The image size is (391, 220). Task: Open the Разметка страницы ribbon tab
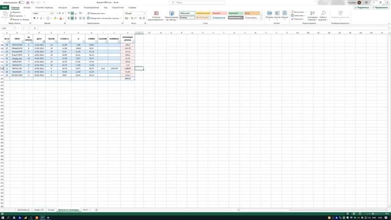44,7
